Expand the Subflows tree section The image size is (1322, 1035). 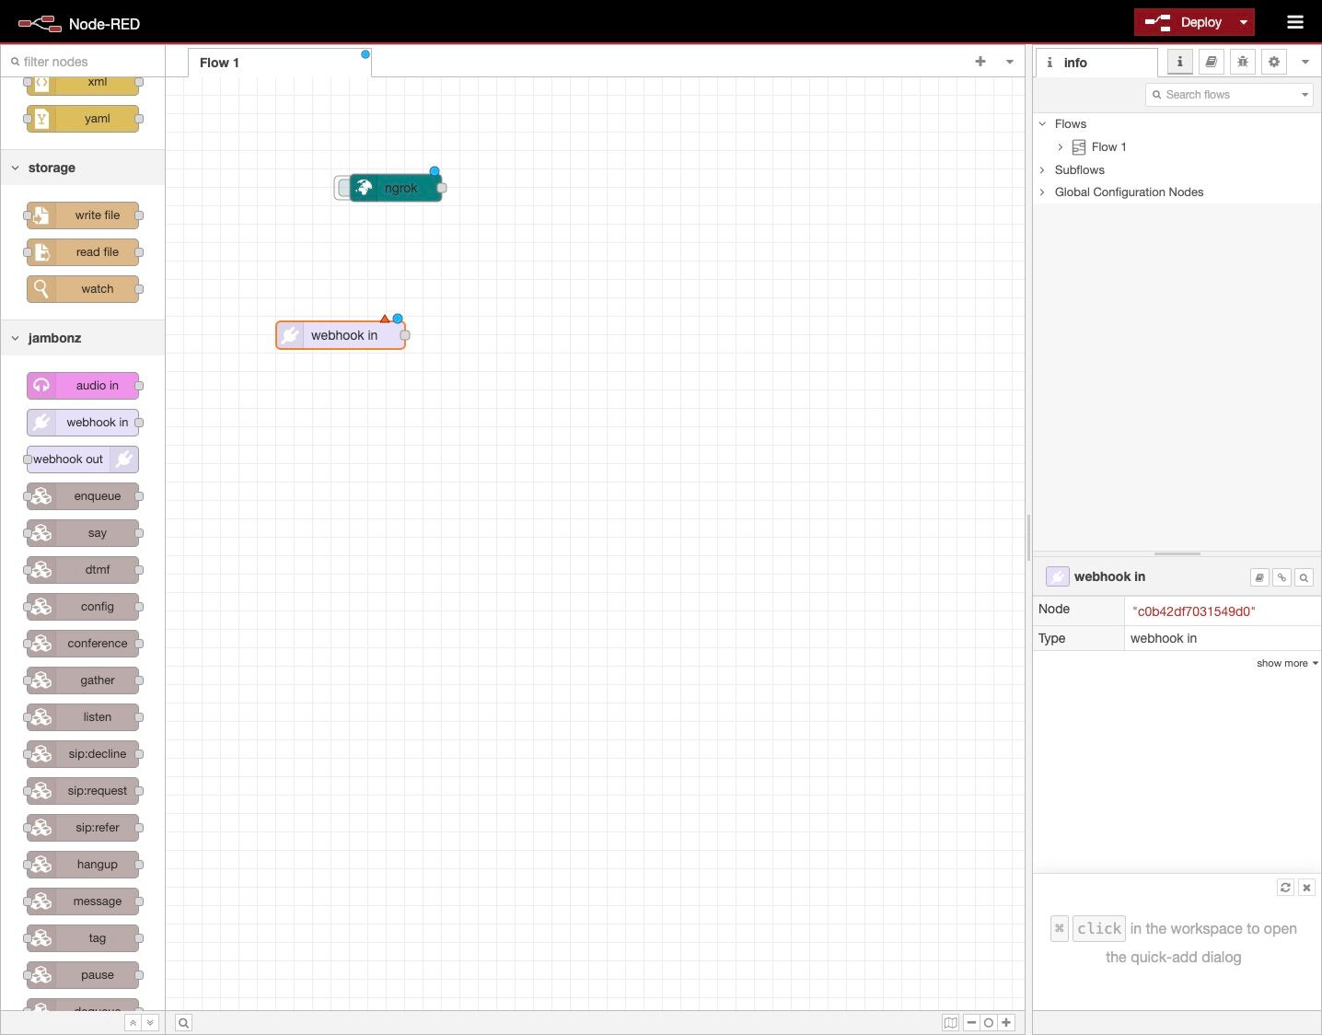(x=1042, y=169)
